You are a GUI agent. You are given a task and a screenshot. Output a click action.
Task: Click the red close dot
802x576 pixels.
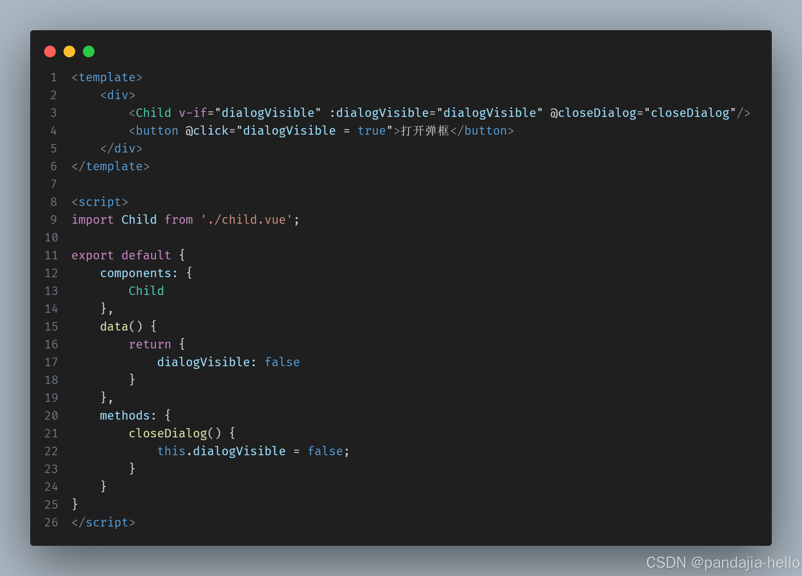50,51
